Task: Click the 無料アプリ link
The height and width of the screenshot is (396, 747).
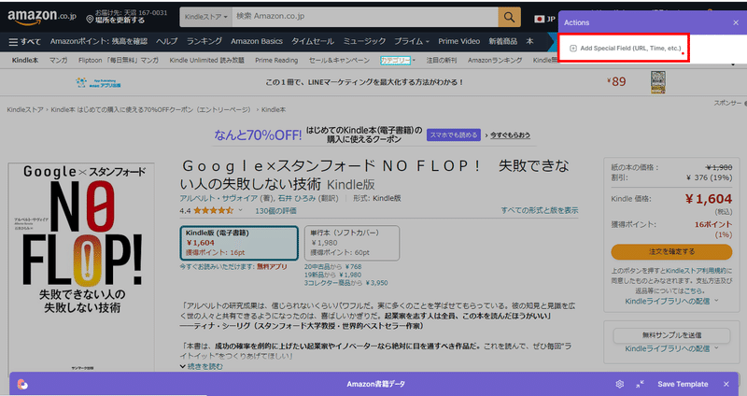Action: pyautogui.click(x=272, y=267)
